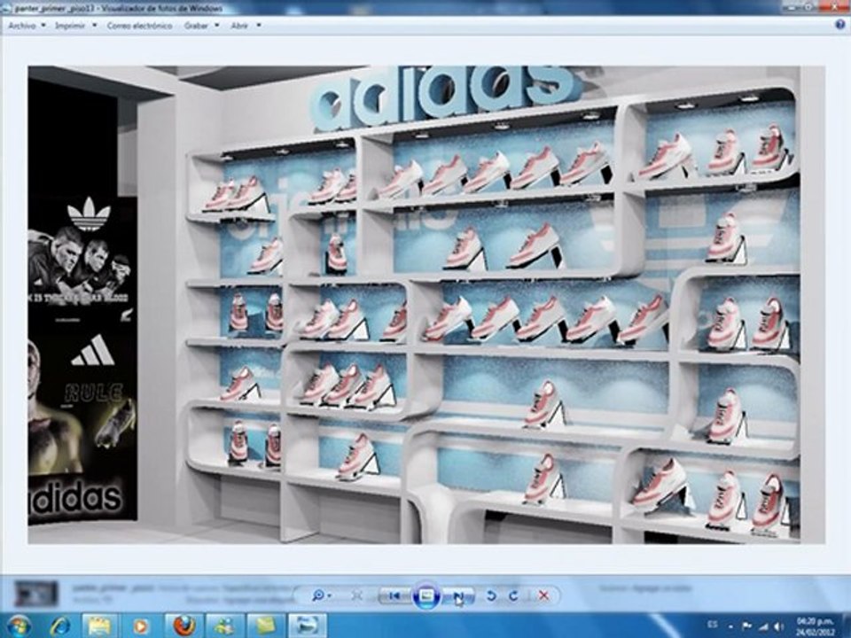
Task: Open the Abrir menu
Action: click(x=239, y=26)
